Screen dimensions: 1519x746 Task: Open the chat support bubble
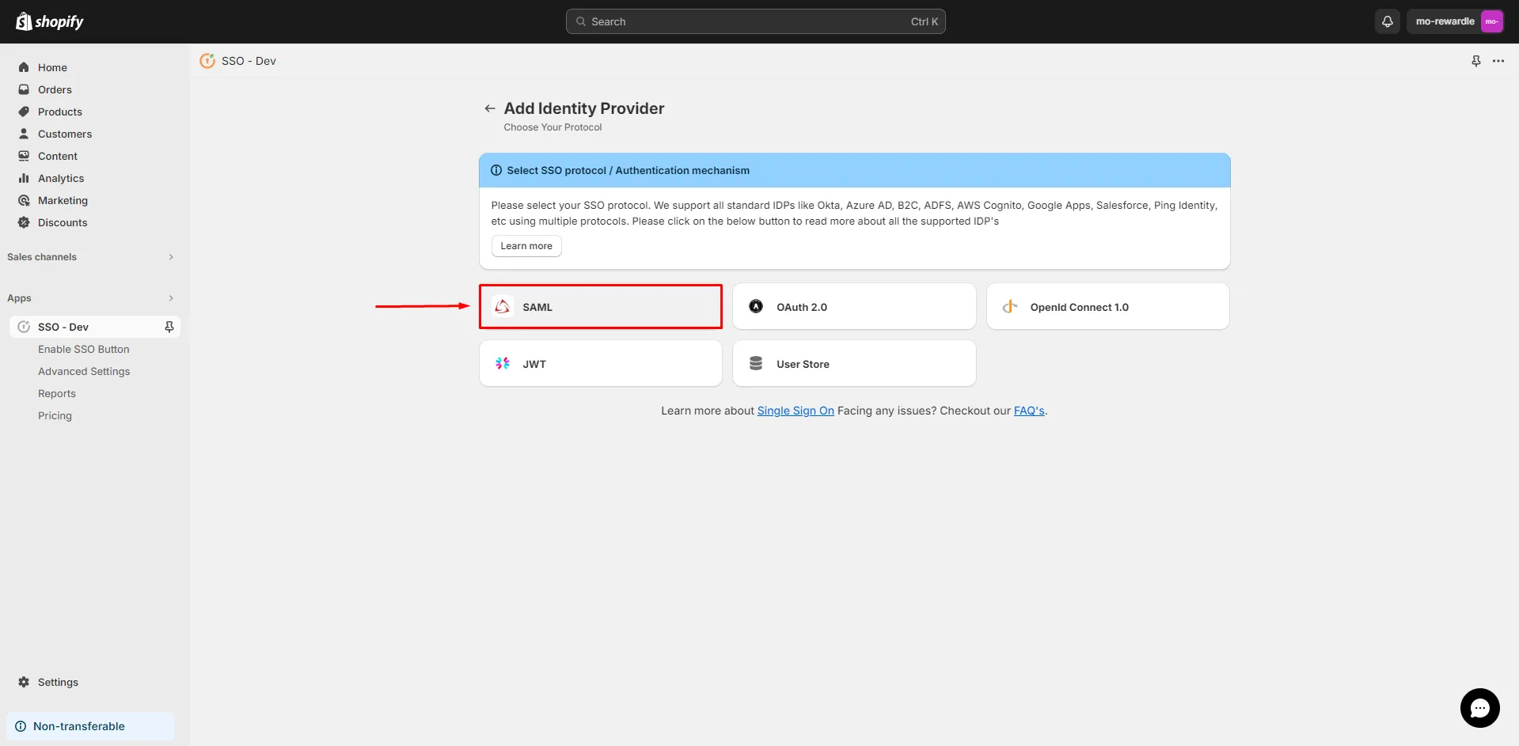point(1479,708)
